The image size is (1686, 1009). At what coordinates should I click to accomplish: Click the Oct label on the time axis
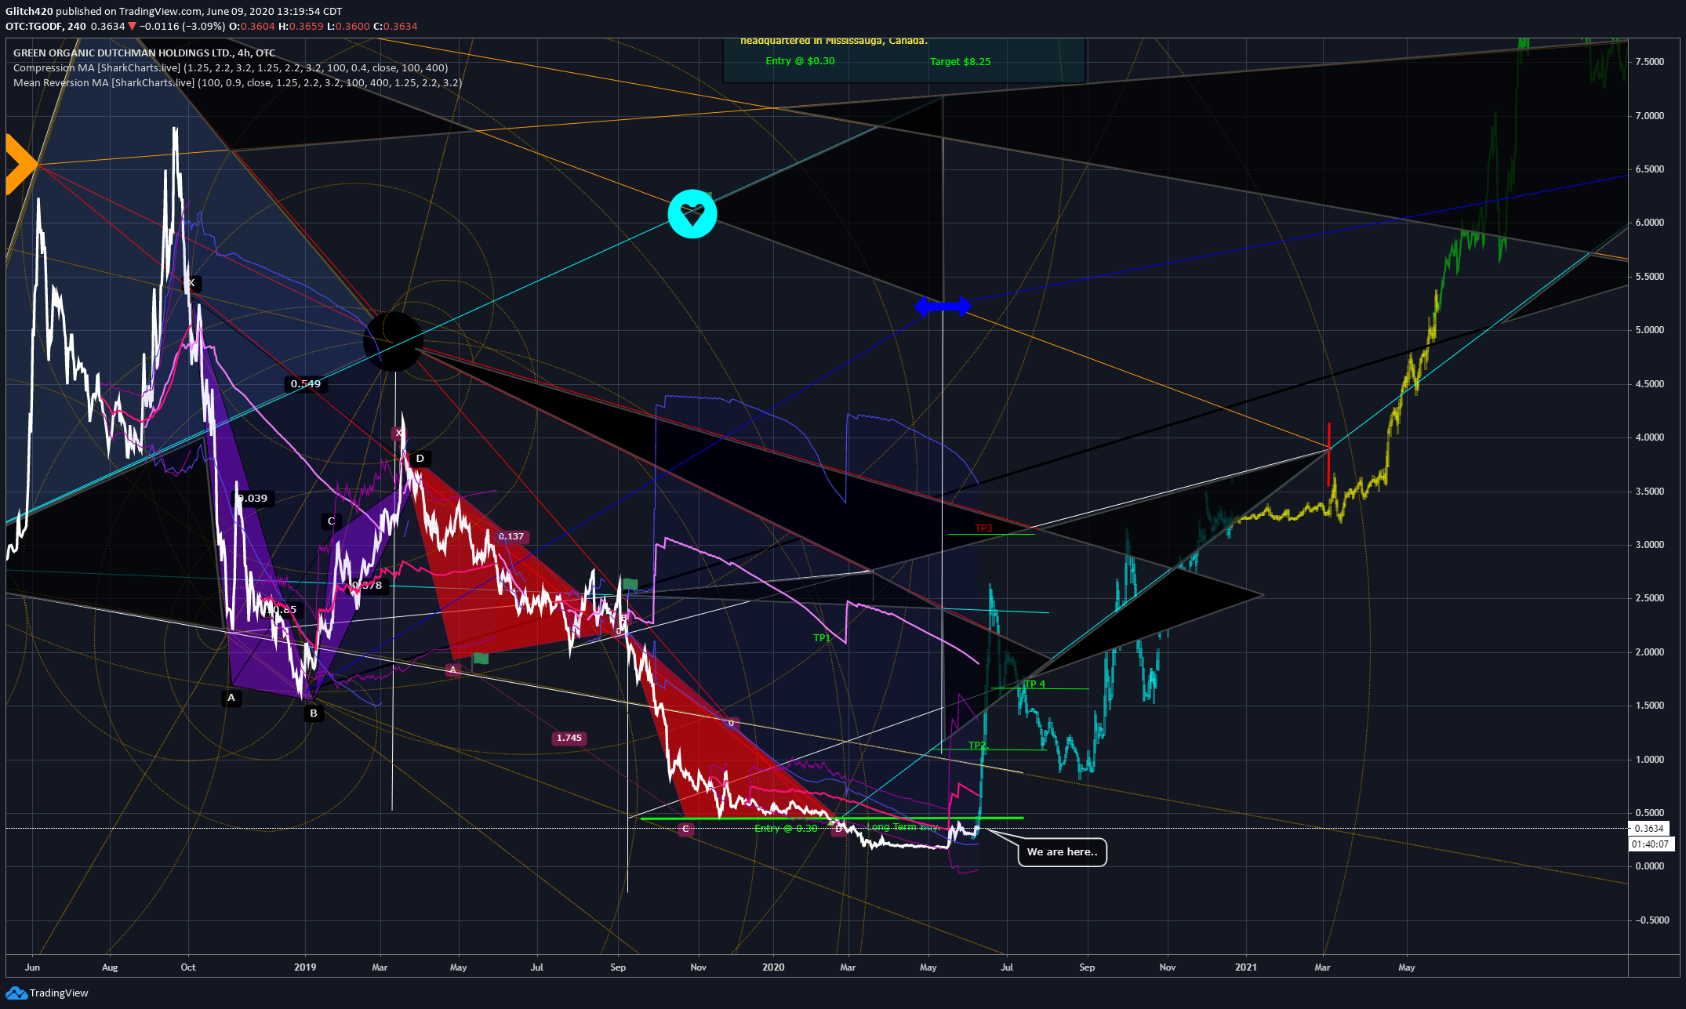[x=188, y=967]
